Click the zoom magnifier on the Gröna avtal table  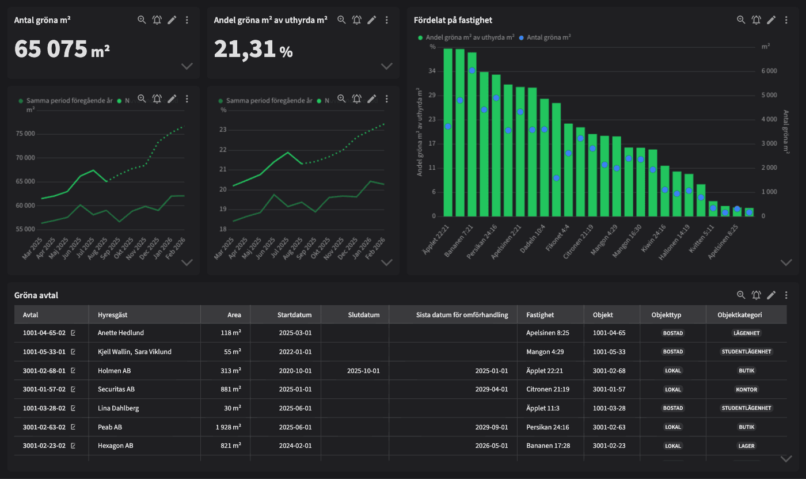point(741,294)
